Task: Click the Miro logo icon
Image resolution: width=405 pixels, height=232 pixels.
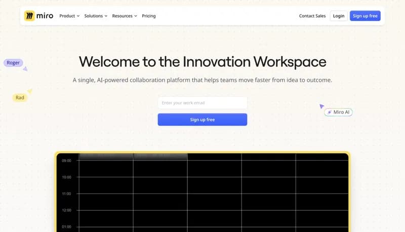Action: point(29,16)
